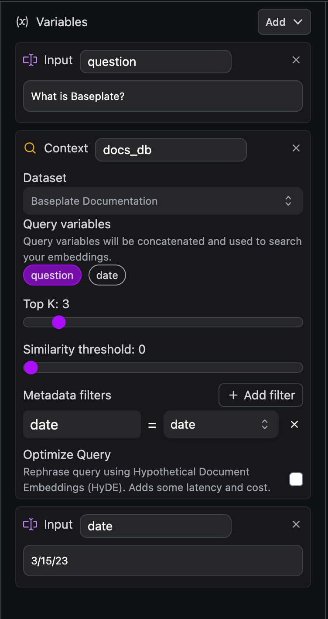Open the date filter value dropdown
The image size is (328, 619).
coord(221,424)
